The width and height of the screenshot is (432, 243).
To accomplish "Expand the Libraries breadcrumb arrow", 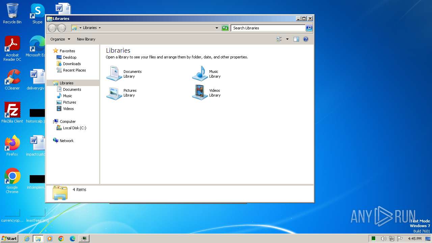I will point(100,28).
